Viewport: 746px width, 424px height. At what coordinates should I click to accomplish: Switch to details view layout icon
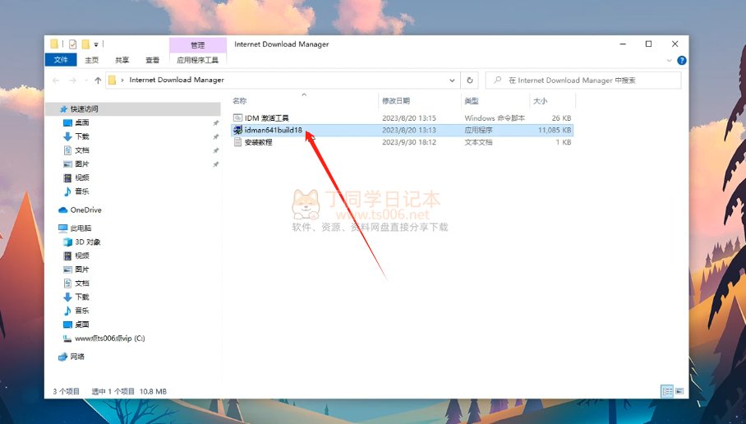667,391
